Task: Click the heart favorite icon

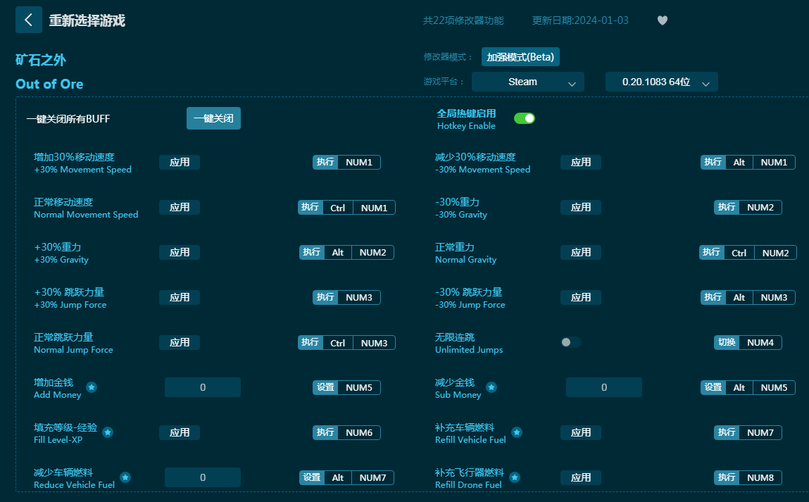Action: tap(662, 20)
